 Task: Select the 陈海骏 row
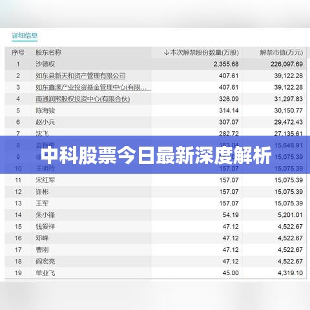click(x=156, y=110)
